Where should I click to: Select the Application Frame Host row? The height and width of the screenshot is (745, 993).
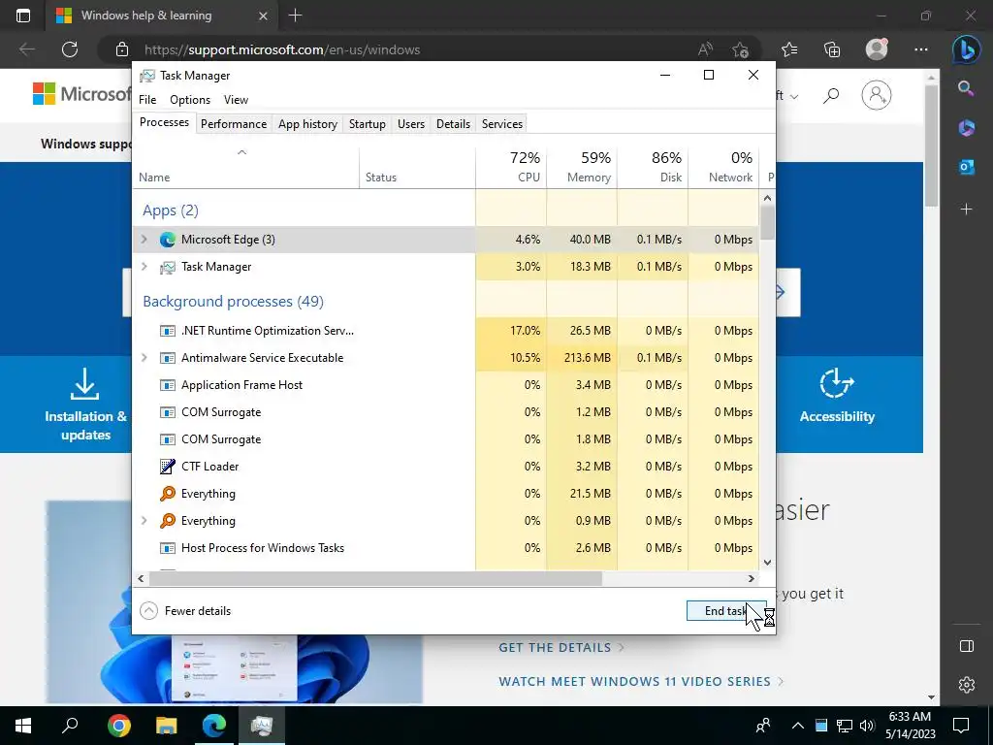tap(446, 385)
